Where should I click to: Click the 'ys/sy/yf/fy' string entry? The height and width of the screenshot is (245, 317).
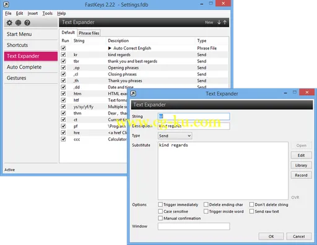tap(84, 106)
